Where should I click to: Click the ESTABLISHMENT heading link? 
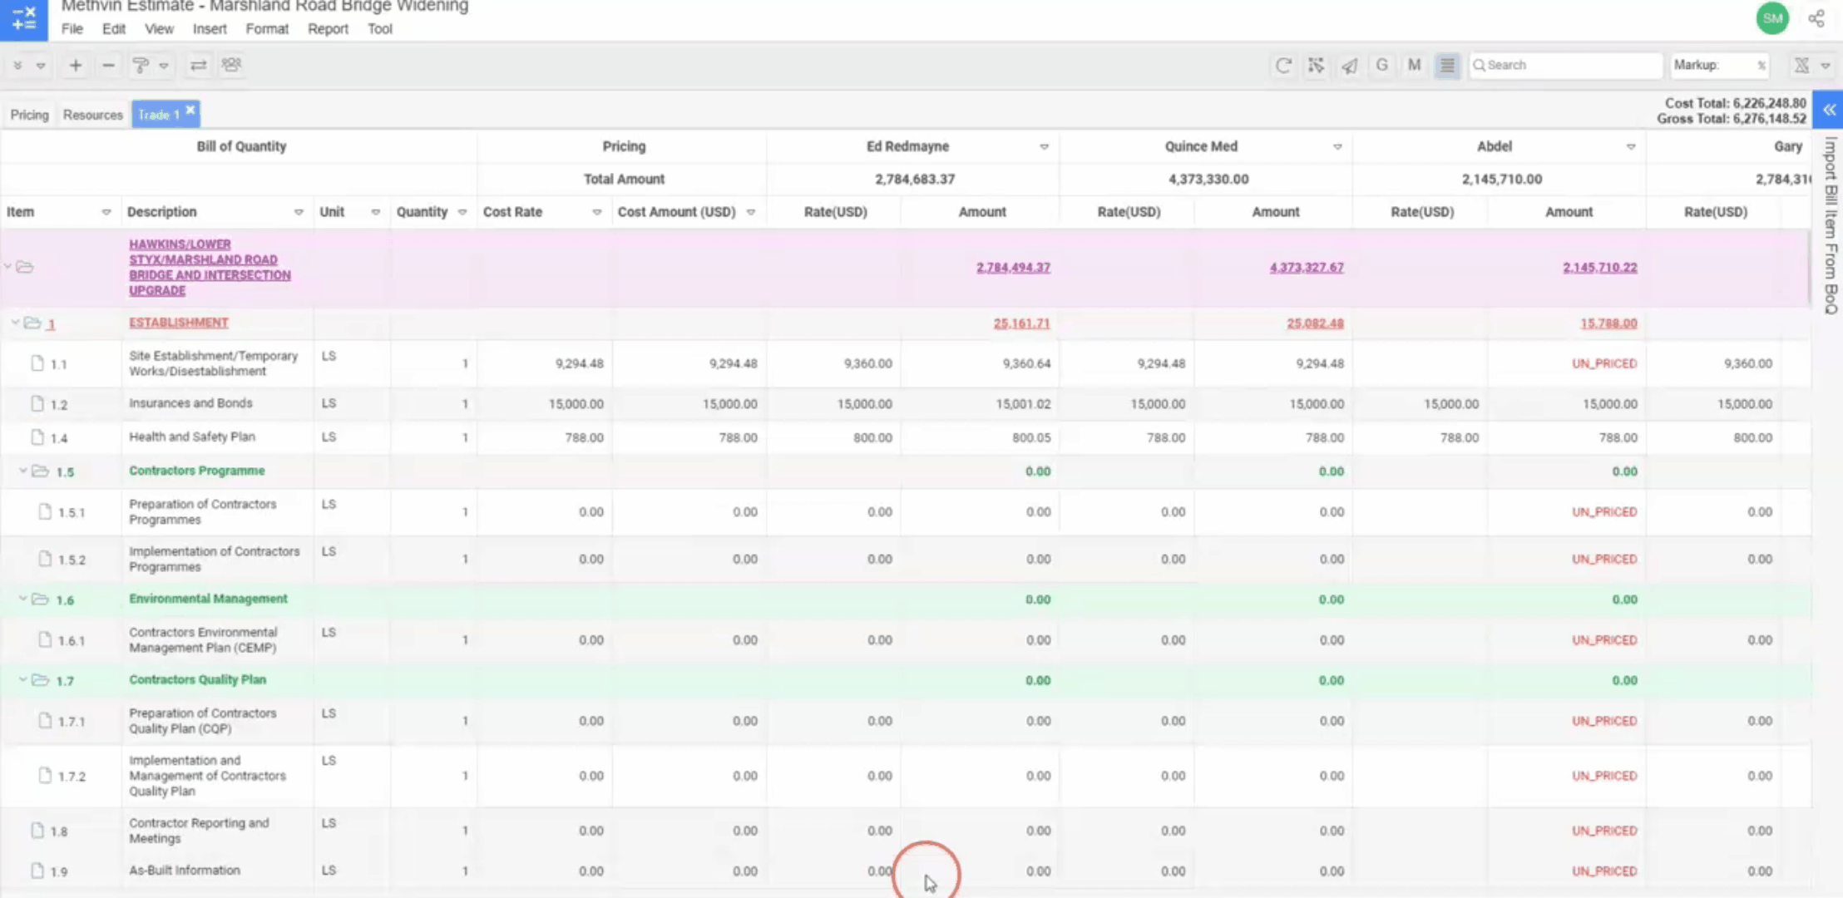tap(178, 323)
